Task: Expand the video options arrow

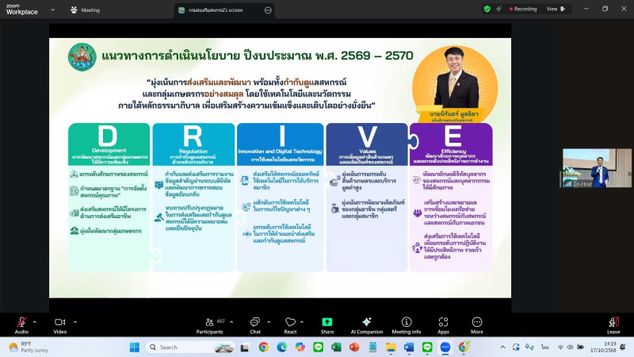Action: coord(74,321)
